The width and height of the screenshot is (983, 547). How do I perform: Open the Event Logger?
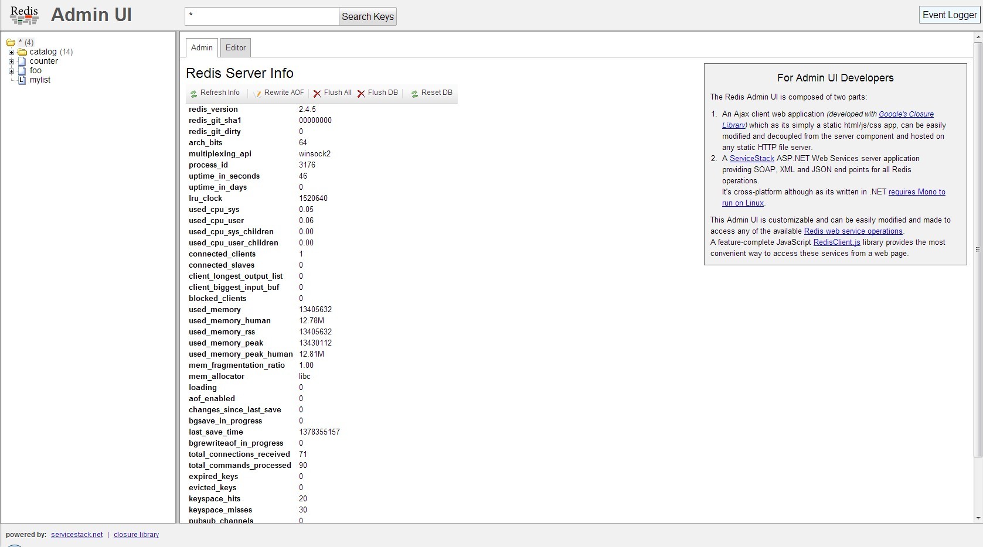[950, 15]
